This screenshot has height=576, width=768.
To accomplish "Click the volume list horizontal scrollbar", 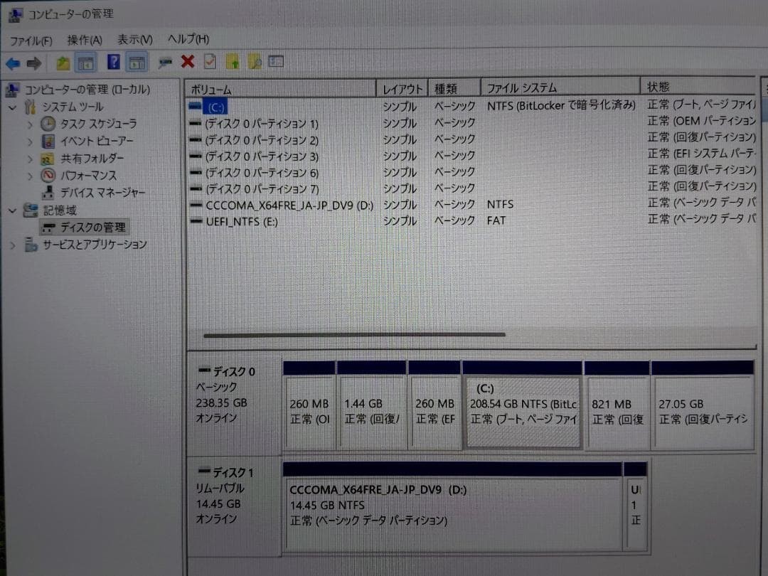I will click(x=354, y=335).
